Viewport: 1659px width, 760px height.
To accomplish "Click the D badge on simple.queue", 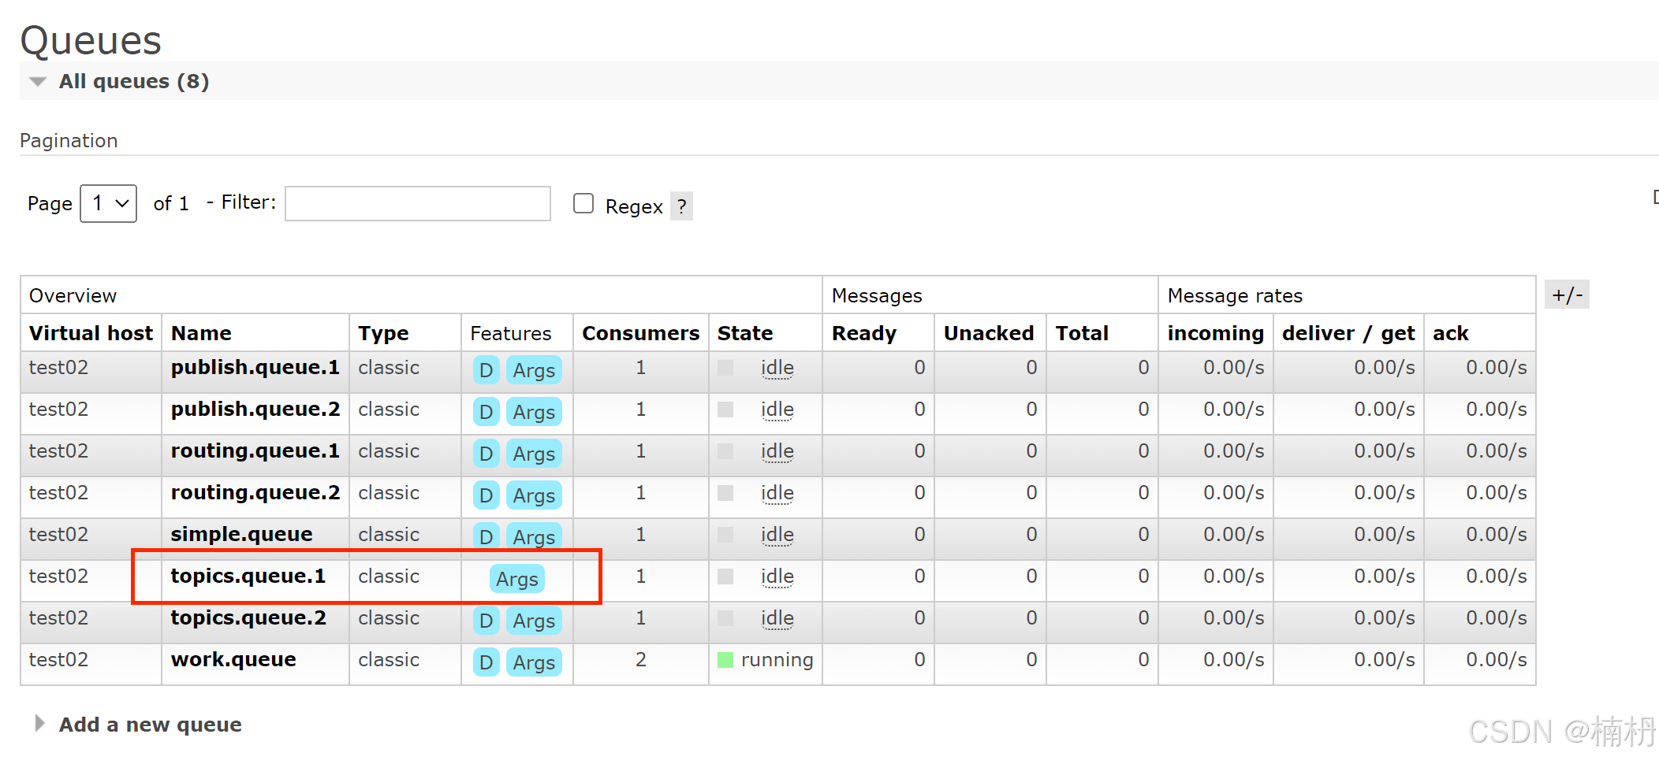I will (486, 537).
